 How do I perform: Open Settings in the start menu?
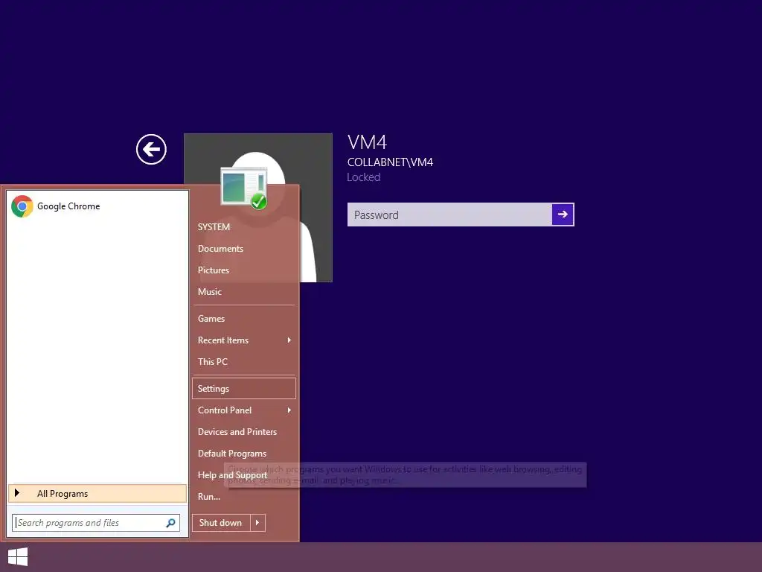click(x=243, y=389)
